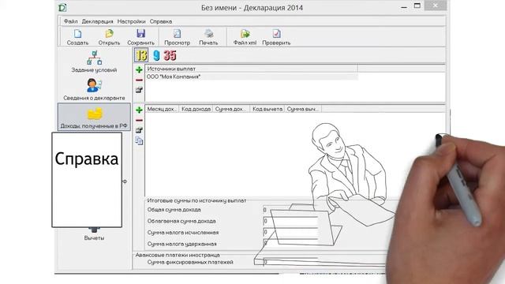This screenshot has width=505, height=284.
Task: Open the Настройки menu
Action: click(x=131, y=21)
